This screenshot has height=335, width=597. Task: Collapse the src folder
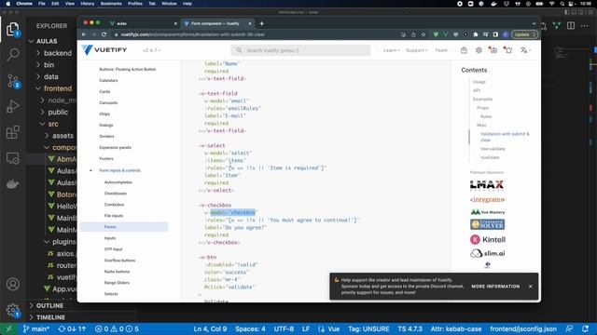(x=53, y=124)
